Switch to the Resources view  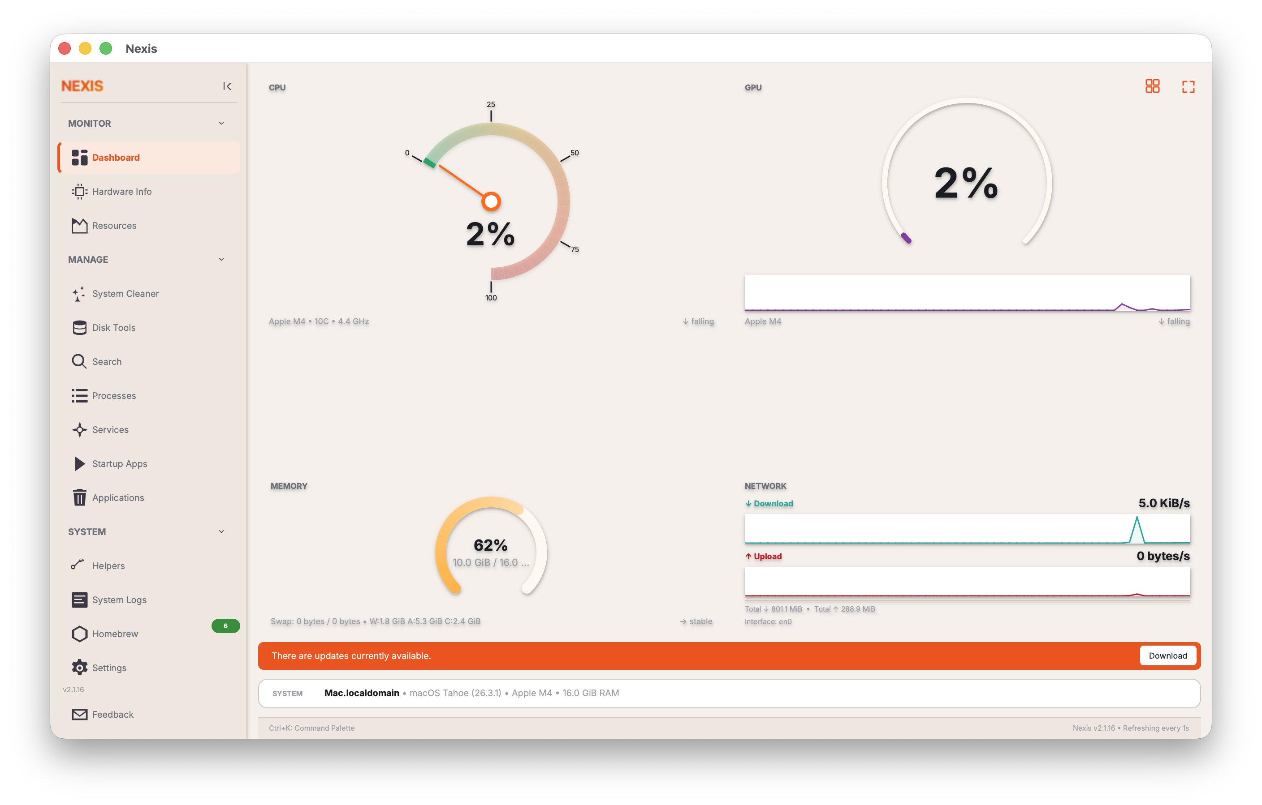coord(114,225)
